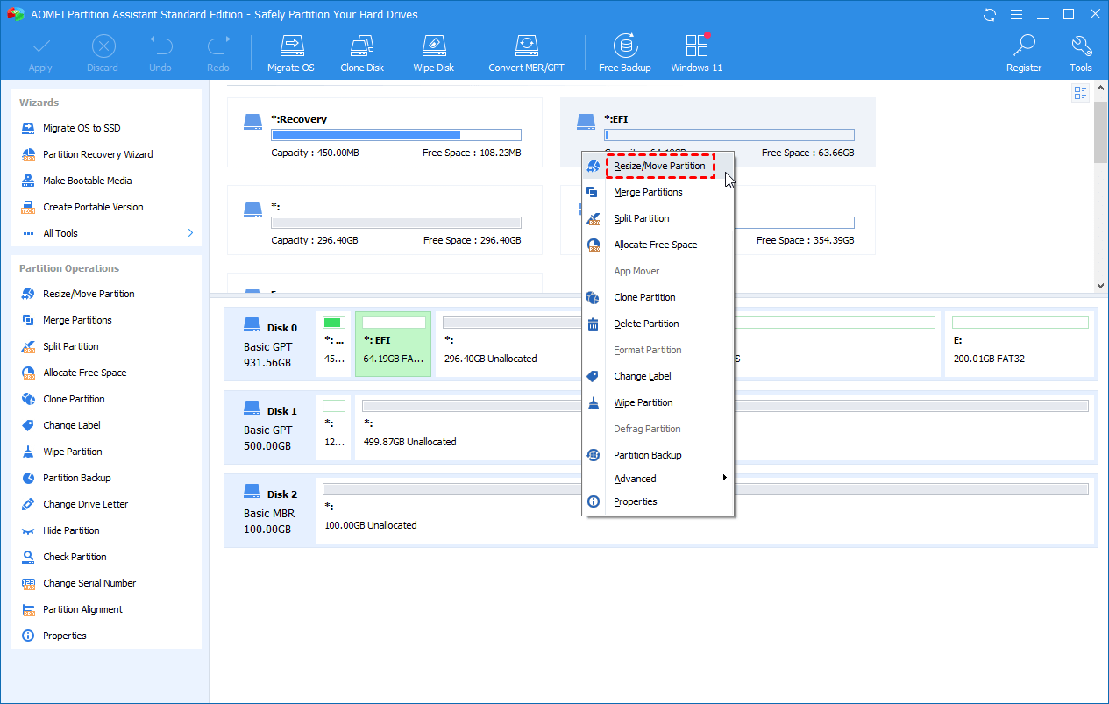Select the *: EFI block on Disk 0
Screen dimensions: 1109x704
point(393,344)
